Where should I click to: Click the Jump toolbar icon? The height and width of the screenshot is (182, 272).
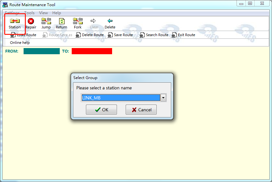point(46,21)
